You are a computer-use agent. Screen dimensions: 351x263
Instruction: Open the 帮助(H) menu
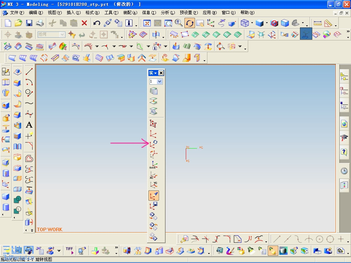[x=247, y=13]
